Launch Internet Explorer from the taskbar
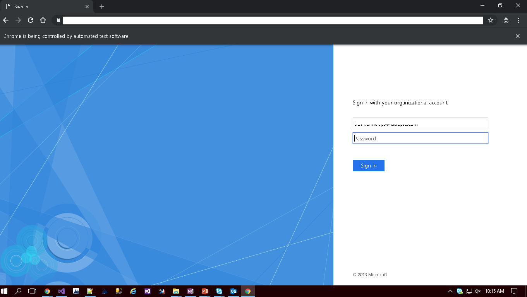 point(133,291)
